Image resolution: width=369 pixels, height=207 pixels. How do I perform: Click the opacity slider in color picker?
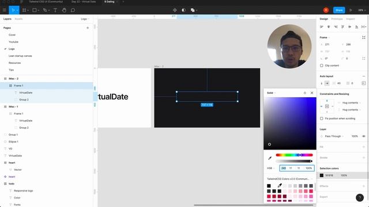(x=294, y=161)
